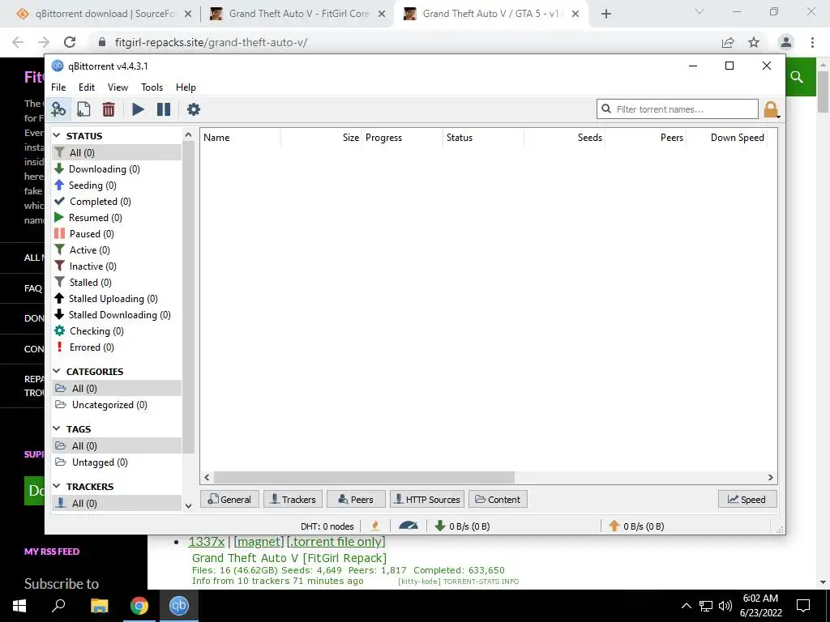This screenshot has height=622, width=830.
Task: Reload the browser page
Action: click(x=70, y=42)
